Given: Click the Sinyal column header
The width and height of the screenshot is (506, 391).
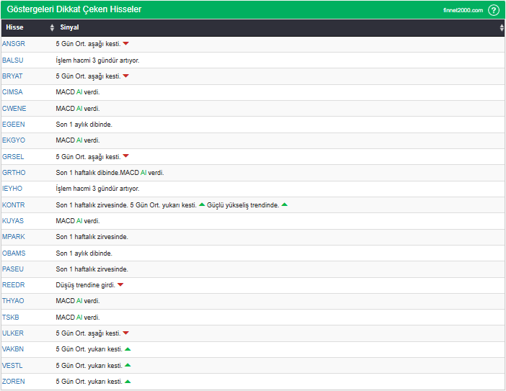Looking at the screenshot, I should (x=70, y=27).
